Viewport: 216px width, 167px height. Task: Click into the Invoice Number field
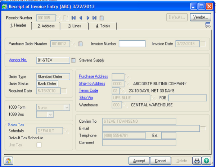[x=132, y=44]
